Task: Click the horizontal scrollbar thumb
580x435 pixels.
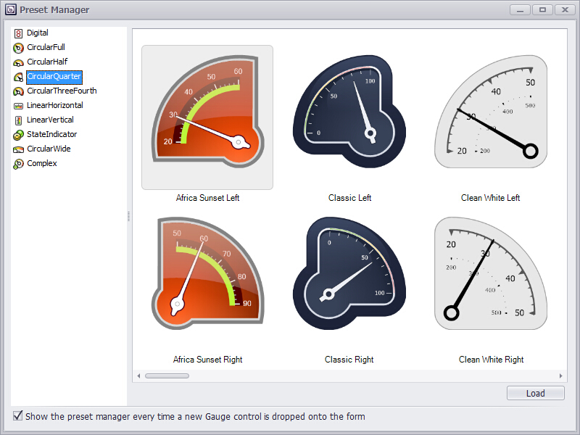Action: point(167,376)
